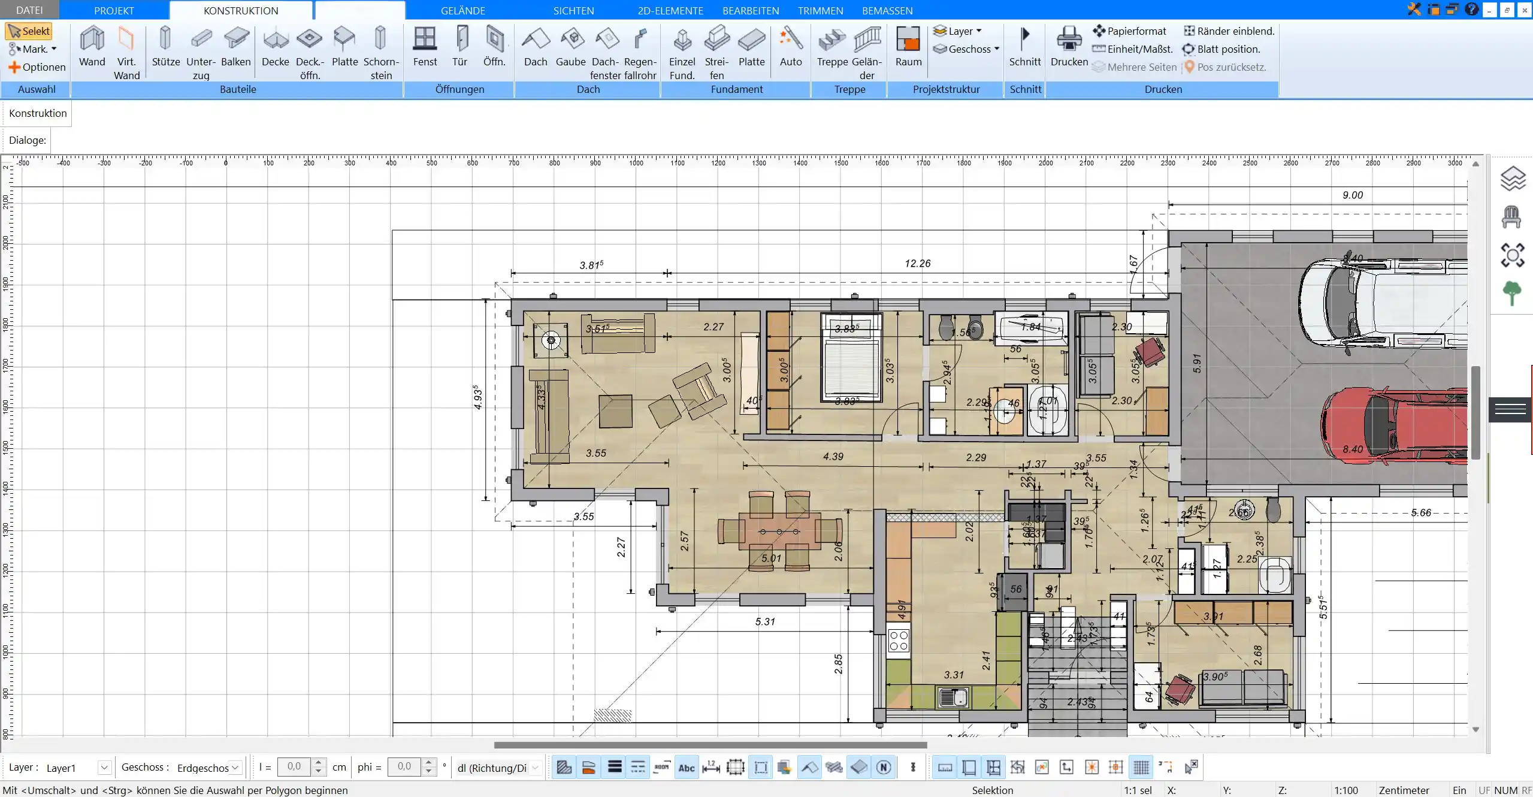This screenshot has height=797, width=1533.
Task: Click the Auto roof tool
Action: (791, 47)
